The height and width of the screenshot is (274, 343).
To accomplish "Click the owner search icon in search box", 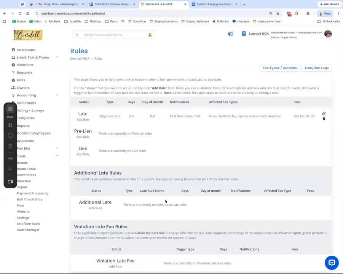I will pyautogui.click(x=150, y=35).
